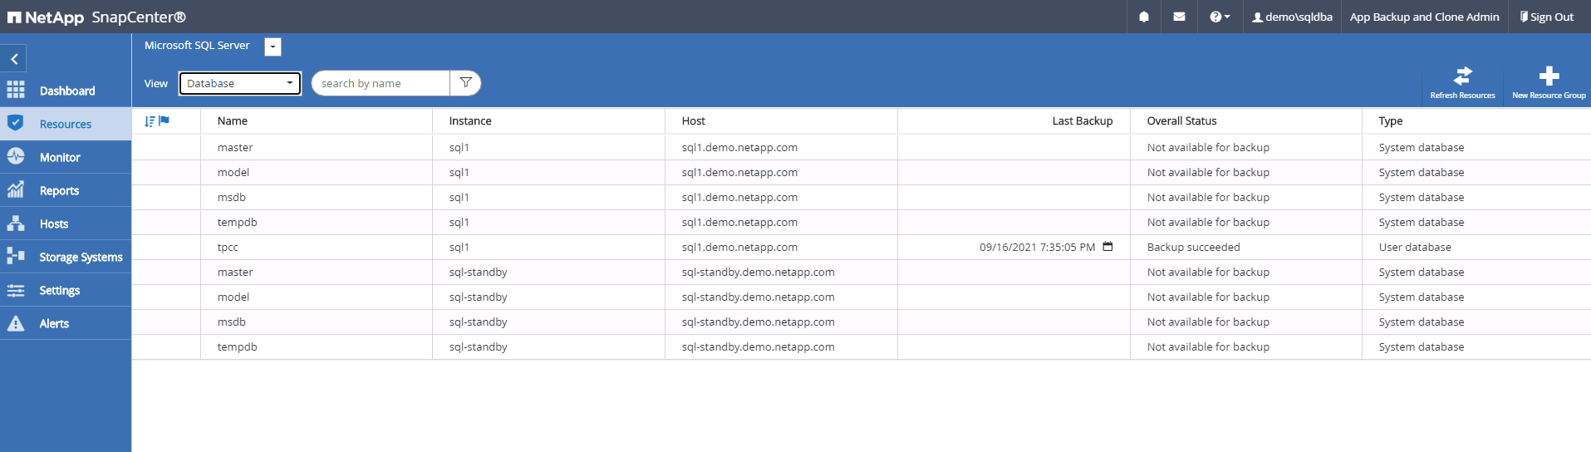The width and height of the screenshot is (1591, 452).
Task: Open the mail envelope icon
Action: click(1179, 17)
